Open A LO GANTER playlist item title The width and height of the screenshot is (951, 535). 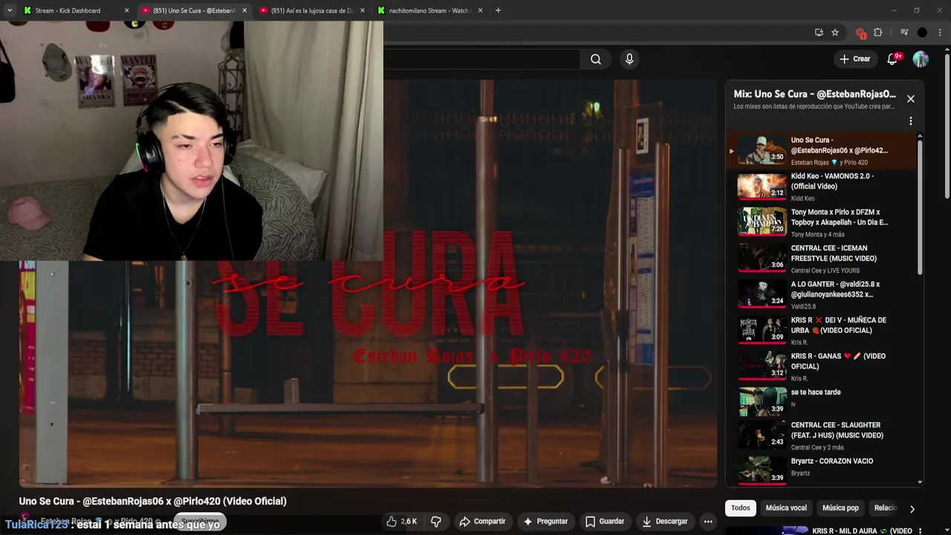point(836,289)
